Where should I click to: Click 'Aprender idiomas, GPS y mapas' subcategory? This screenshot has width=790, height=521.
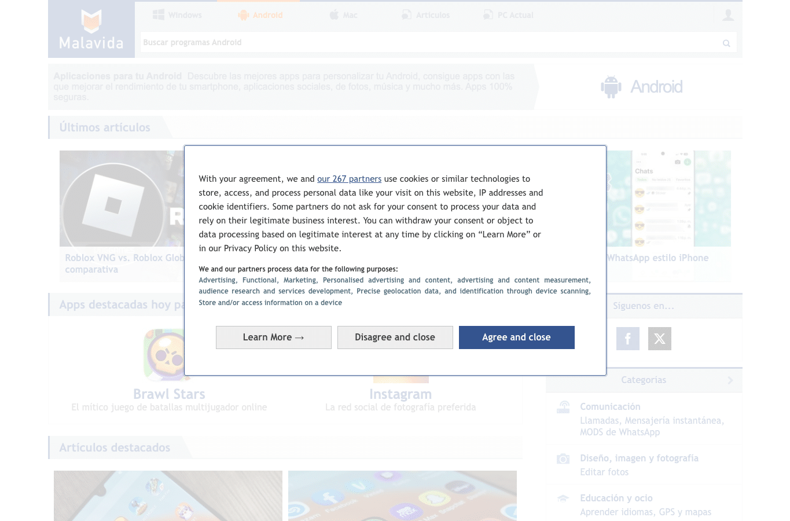click(646, 512)
